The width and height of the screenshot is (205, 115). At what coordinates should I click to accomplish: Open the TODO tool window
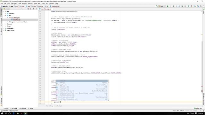point(6,108)
